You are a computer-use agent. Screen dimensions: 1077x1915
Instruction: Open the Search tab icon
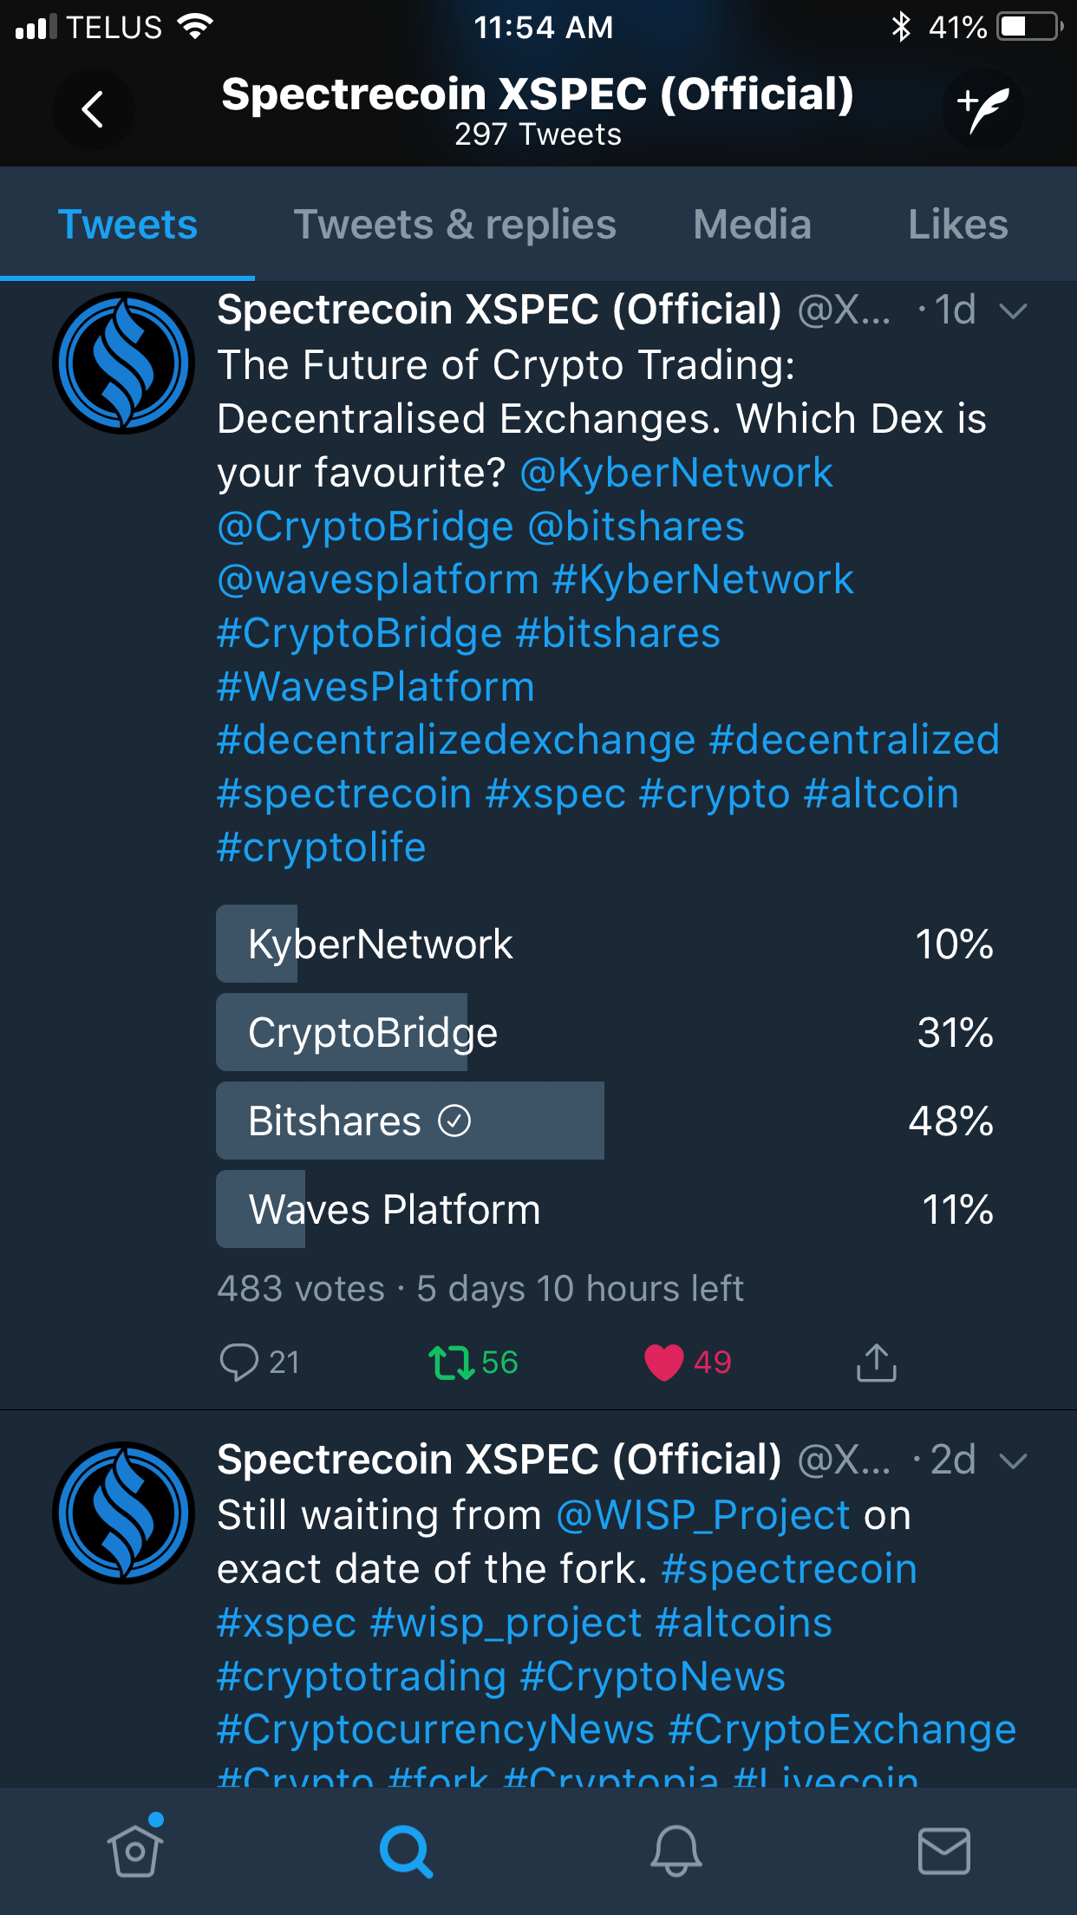tap(405, 1851)
